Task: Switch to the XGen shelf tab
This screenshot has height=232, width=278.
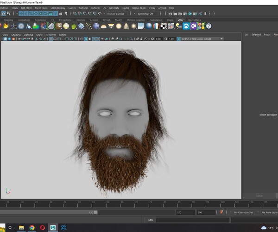Action: pos(170,20)
